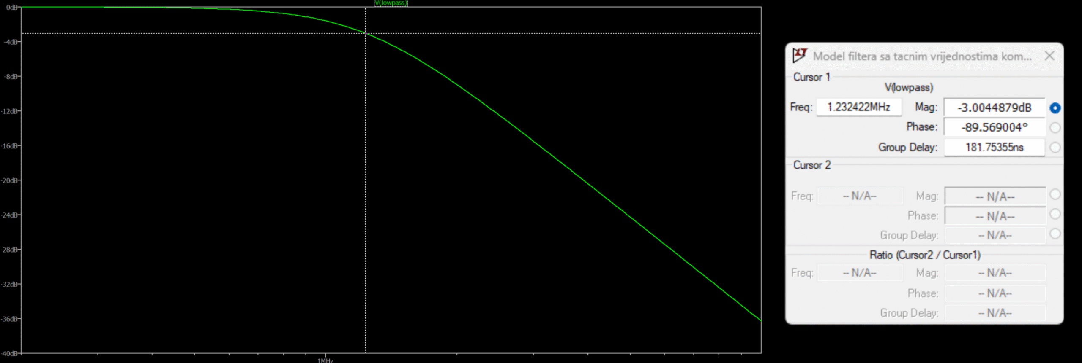Click the -4dB vertical axis label

coord(11,42)
